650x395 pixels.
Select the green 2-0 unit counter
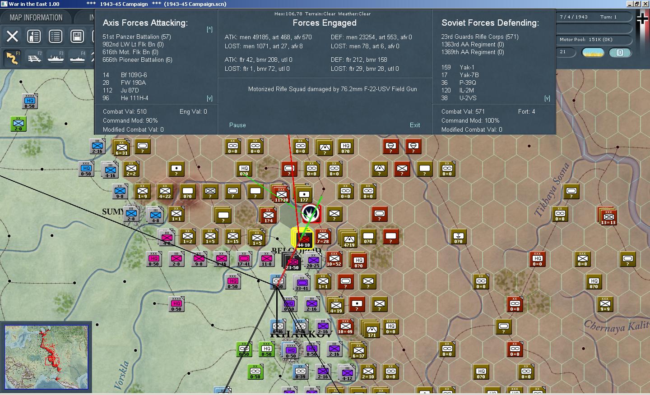point(19,124)
